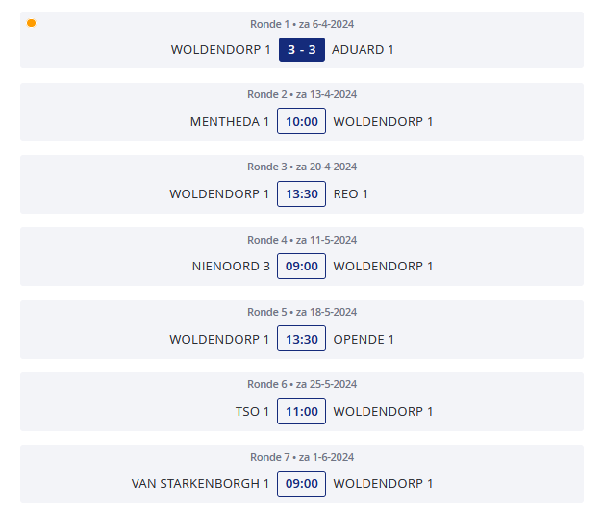Click the ADUARD 1 team name
The width and height of the screenshot is (603, 513).
click(x=363, y=50)
